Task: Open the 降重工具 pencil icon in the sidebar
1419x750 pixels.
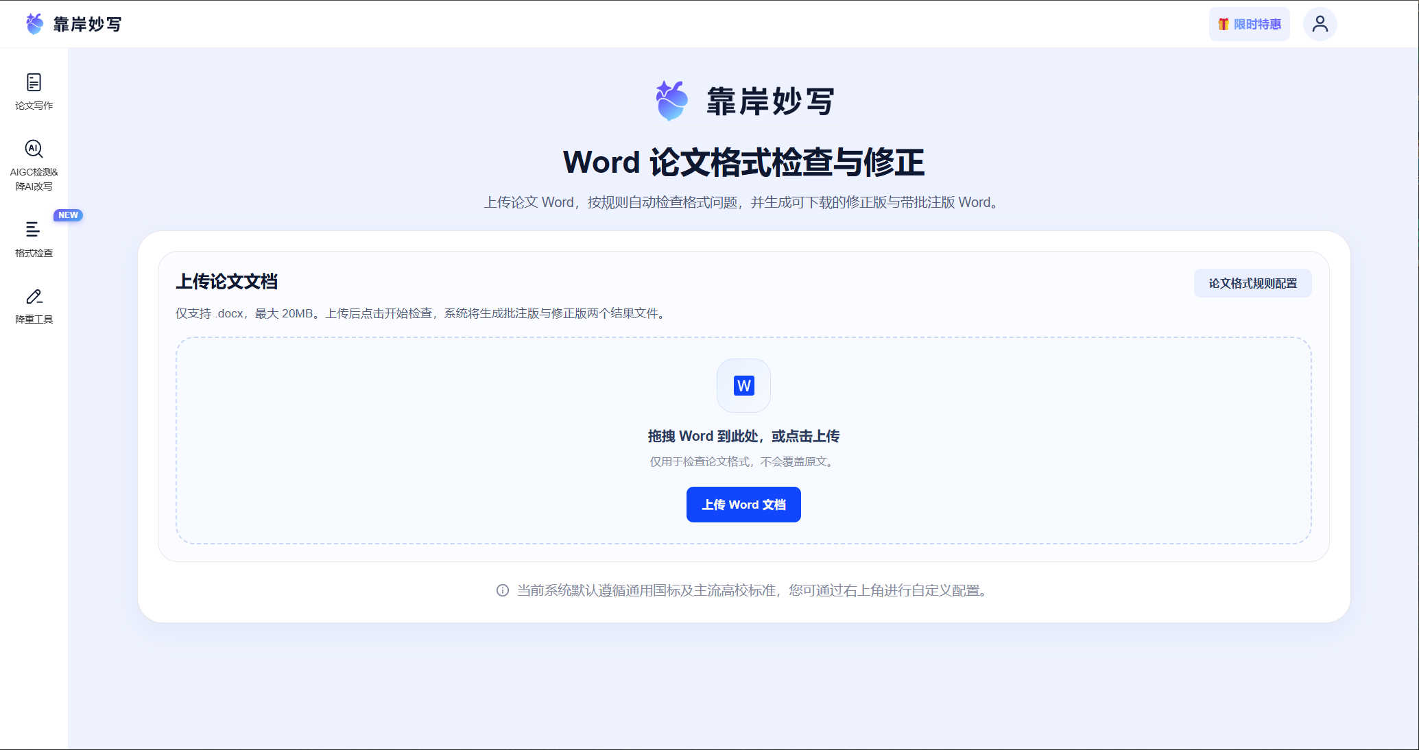Action: coord(34,296)
